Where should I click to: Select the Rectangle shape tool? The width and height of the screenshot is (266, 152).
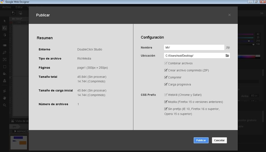pyautogui.click(x=5, y=67)
